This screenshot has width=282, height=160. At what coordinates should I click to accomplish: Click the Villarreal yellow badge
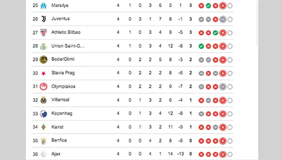pyautogui.click(x=43, y=100)
